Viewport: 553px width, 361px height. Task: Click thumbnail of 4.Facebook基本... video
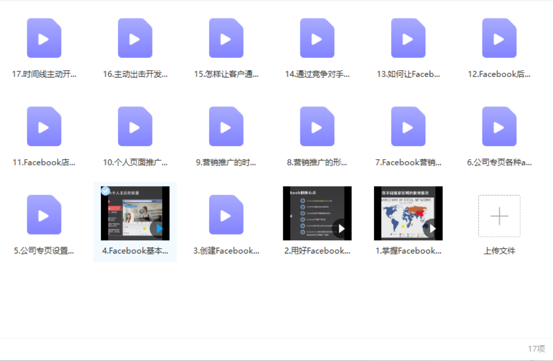pos(135,213)
